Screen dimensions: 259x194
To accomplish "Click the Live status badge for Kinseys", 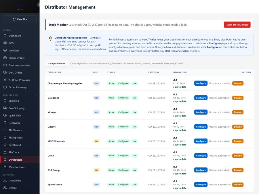I will [x=134, y=112].
